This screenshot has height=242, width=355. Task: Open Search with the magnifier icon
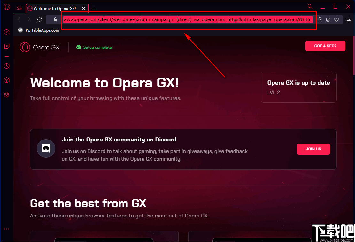[310, 6]
